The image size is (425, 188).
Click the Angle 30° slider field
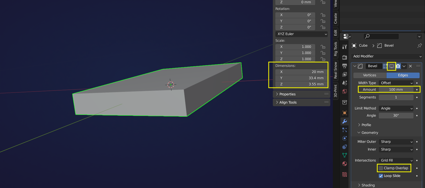pyautogui.click(x=396, y=116)
